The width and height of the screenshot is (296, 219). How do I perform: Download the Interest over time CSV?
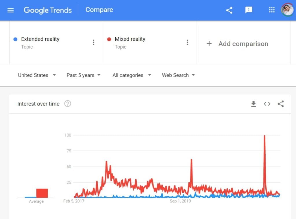(x=254, y=104)
